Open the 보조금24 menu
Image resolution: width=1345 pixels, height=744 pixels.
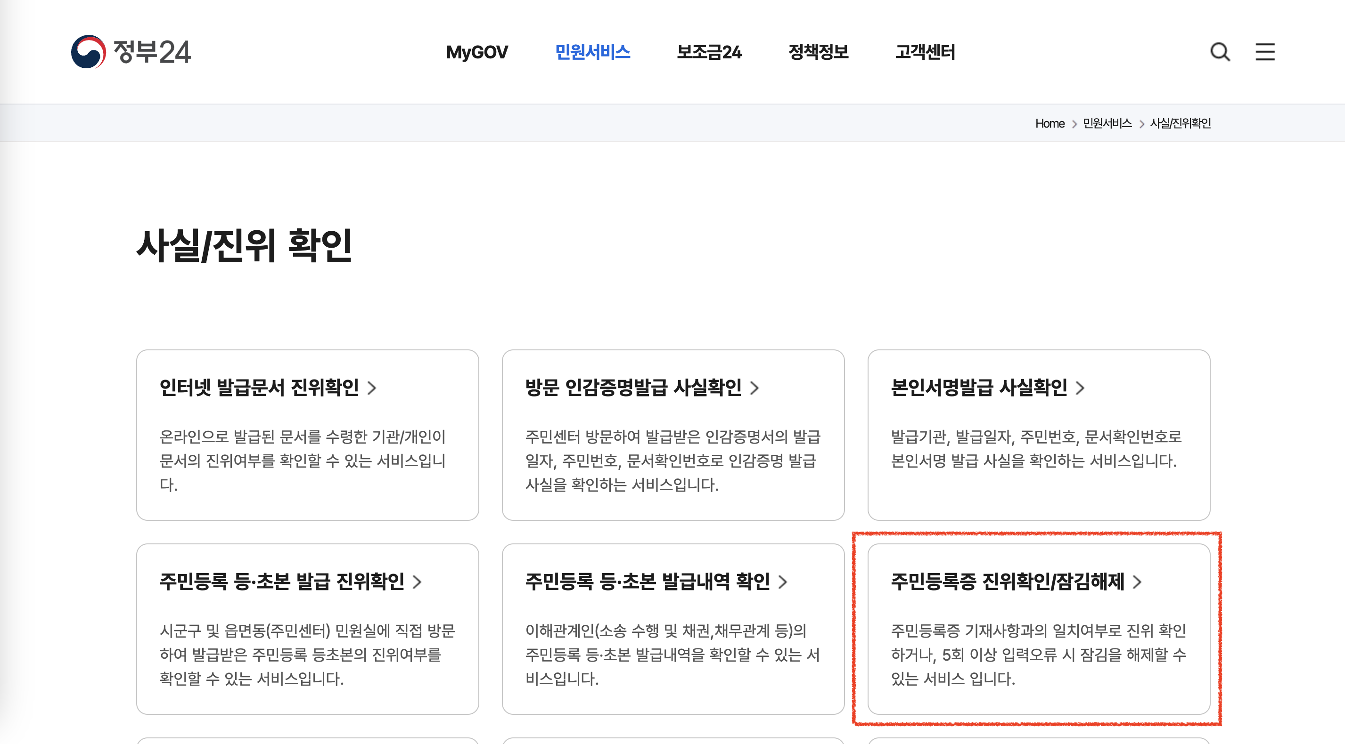[x=709, y=52]
